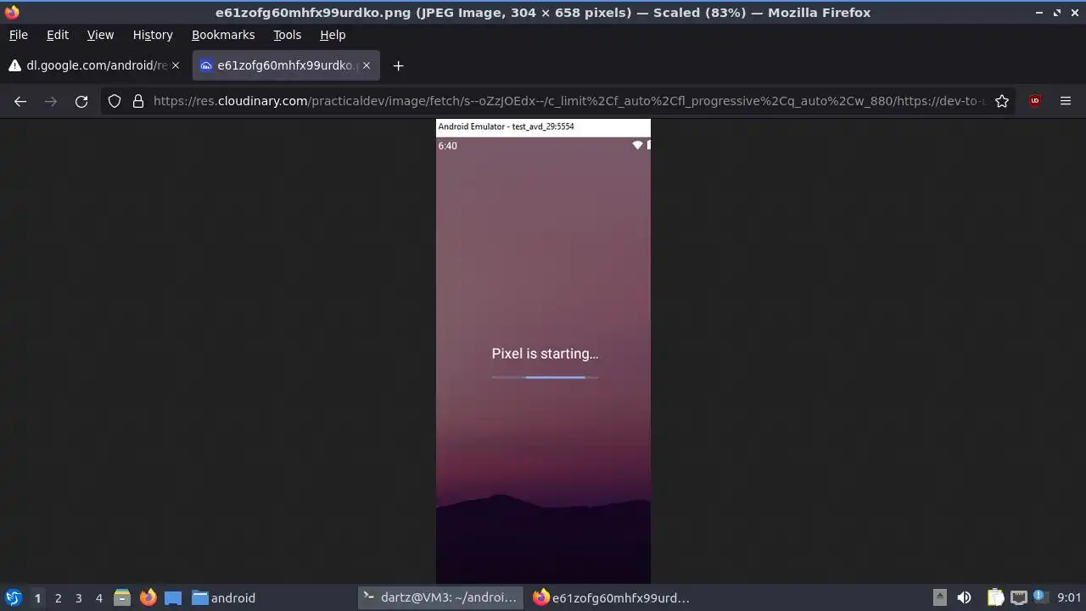Click the 9:01 clock in the tray

point(1069,597)
